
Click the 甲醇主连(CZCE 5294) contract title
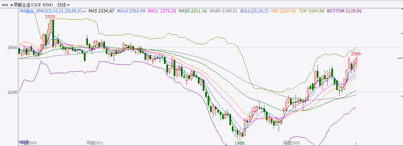pos(34,5)
